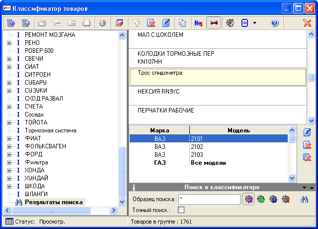
Task: Select the 'Тормозная система' tree item
Action: [x=50, y=130]
